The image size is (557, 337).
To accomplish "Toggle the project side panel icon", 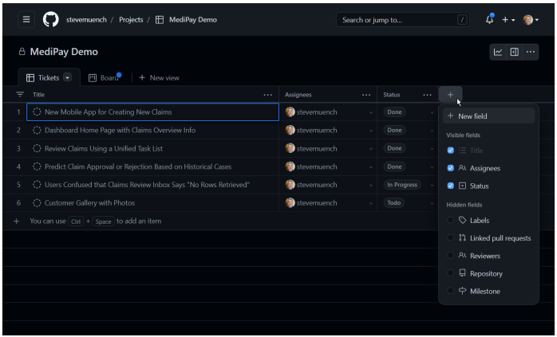I will 514,52.
